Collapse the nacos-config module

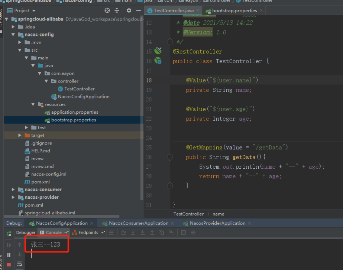click(13, 35)
